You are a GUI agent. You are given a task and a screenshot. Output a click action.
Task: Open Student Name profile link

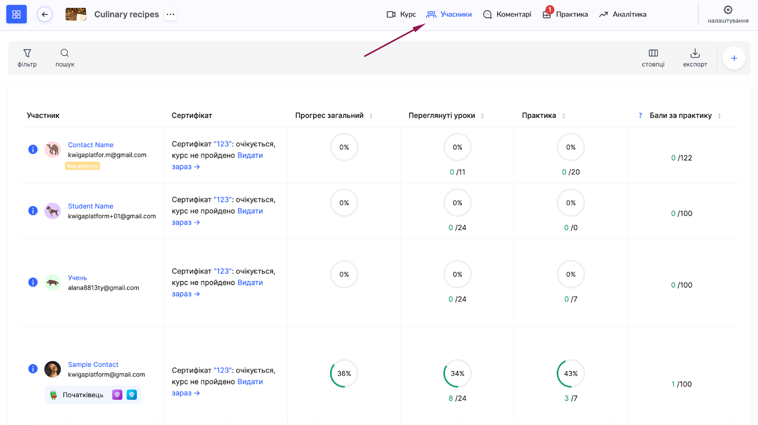coord(90,206)
